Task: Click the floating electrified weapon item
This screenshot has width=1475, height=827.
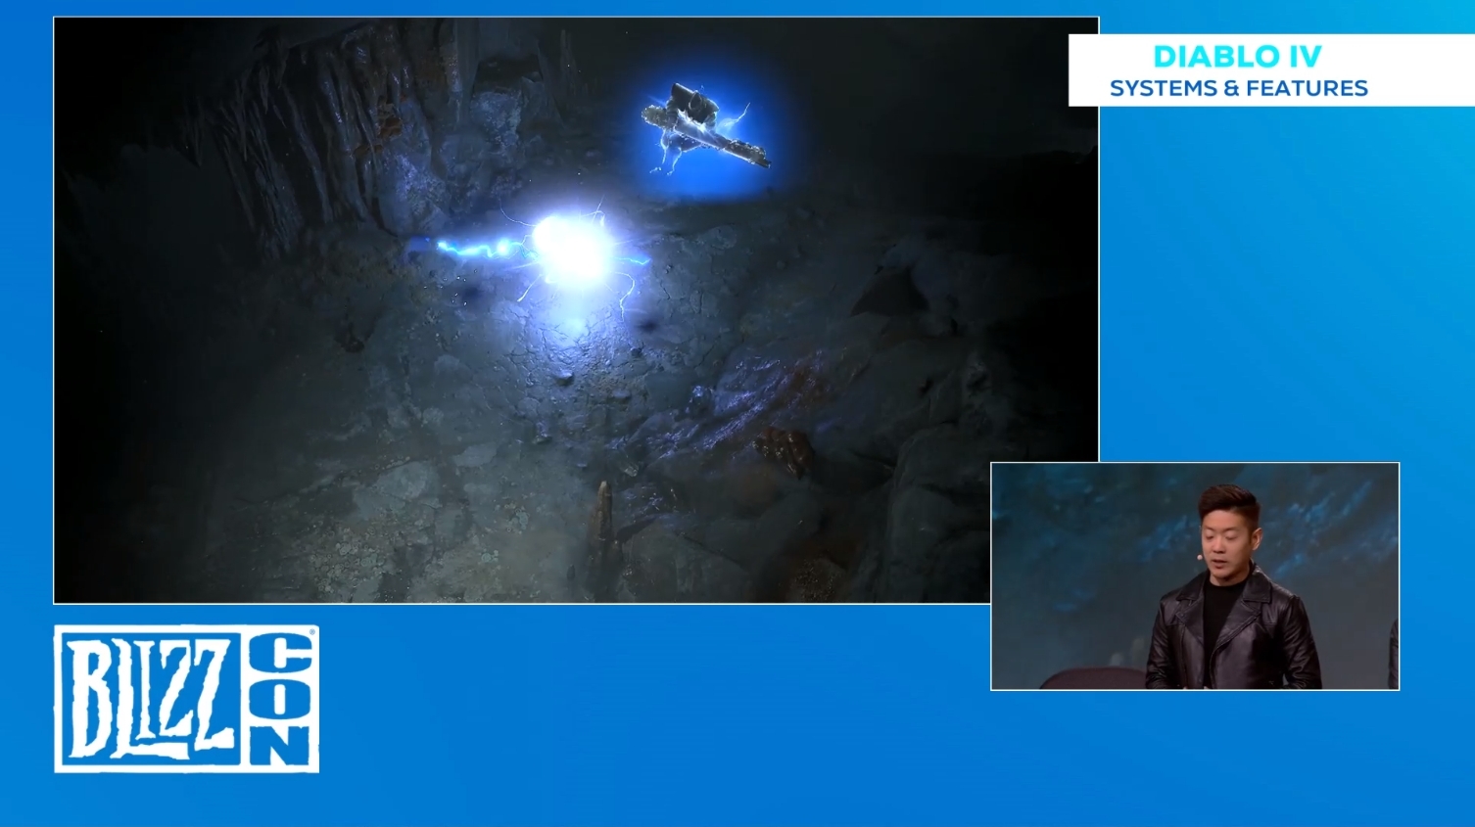Action: (705, 129)
